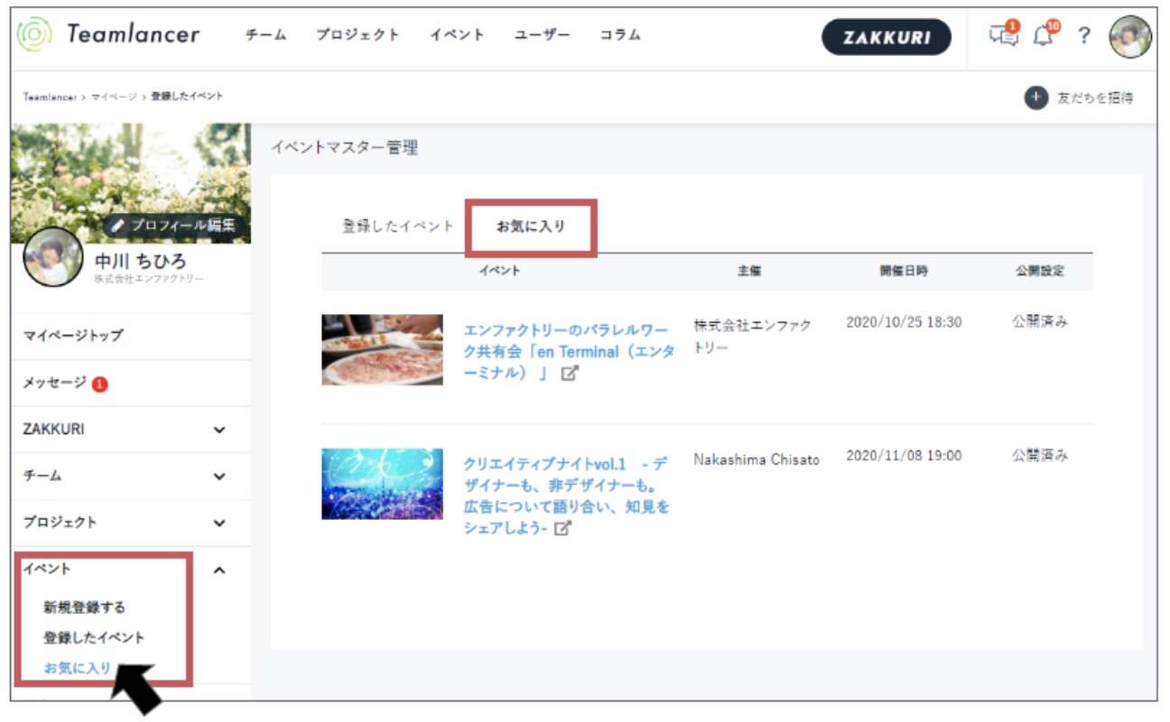Click the Teamlancer logo icon
Image resolution: width=1170 pixels, height=722 pixels.
(35, 36)
